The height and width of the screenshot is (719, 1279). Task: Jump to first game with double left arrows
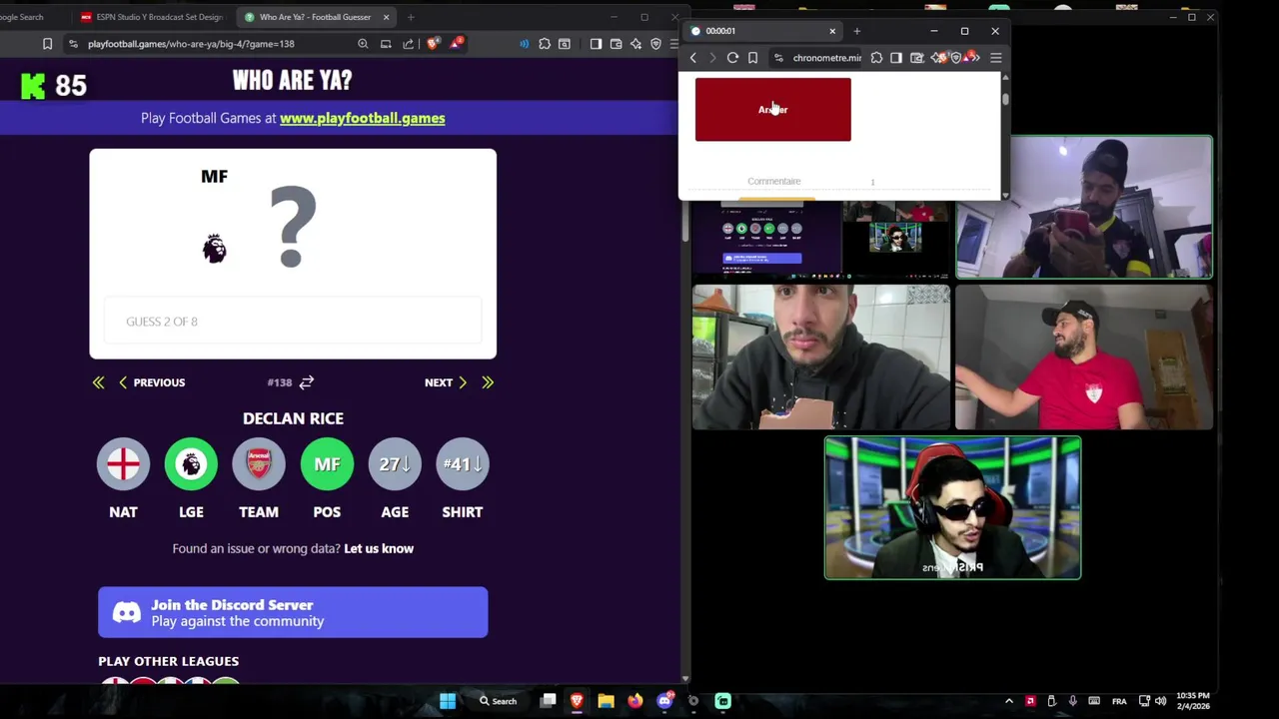point(98,382)
